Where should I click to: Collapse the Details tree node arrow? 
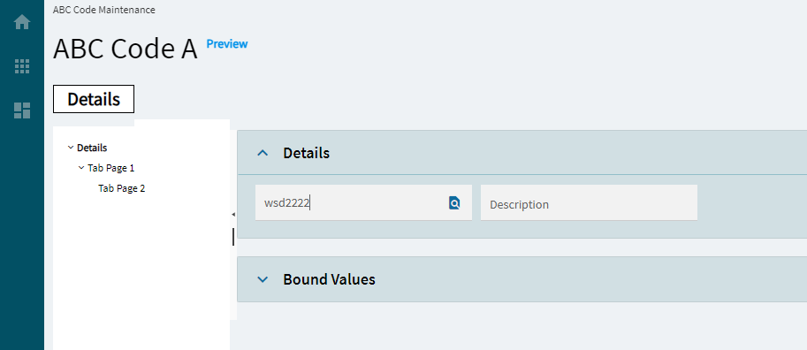pos(71,148)
